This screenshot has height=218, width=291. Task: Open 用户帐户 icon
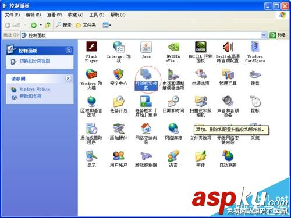tap(119, 156)
